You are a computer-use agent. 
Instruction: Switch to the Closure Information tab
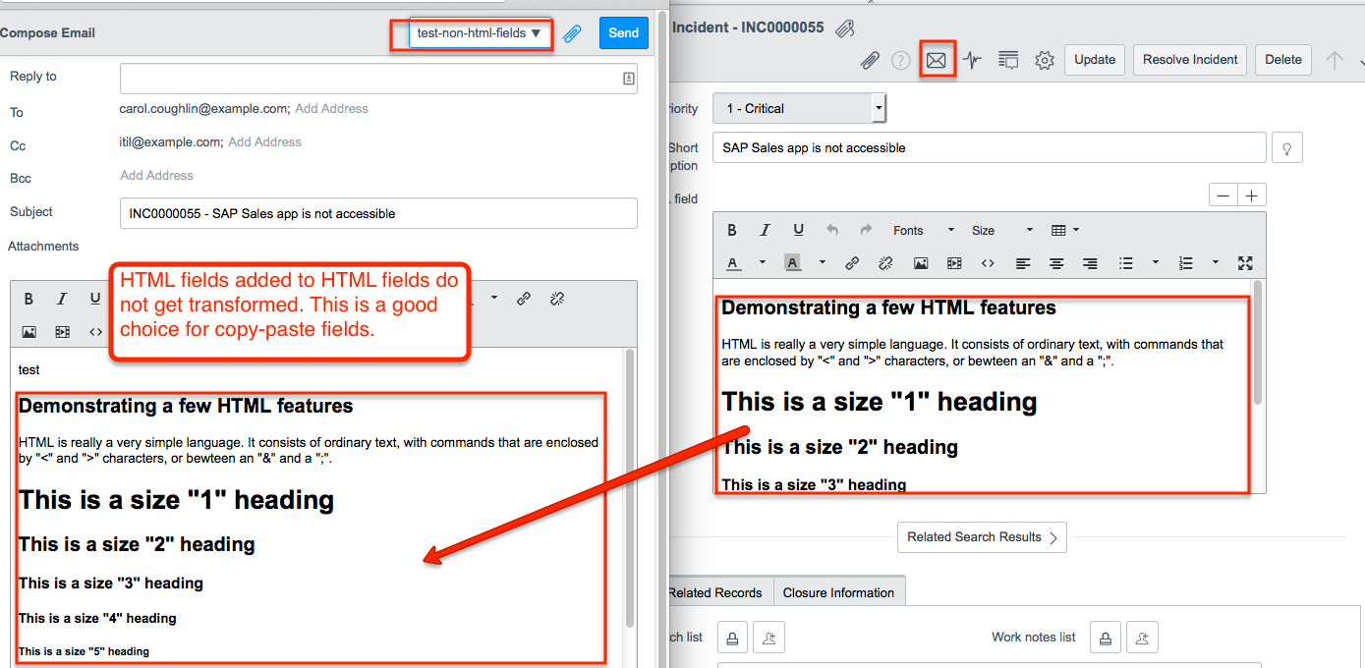838,591
